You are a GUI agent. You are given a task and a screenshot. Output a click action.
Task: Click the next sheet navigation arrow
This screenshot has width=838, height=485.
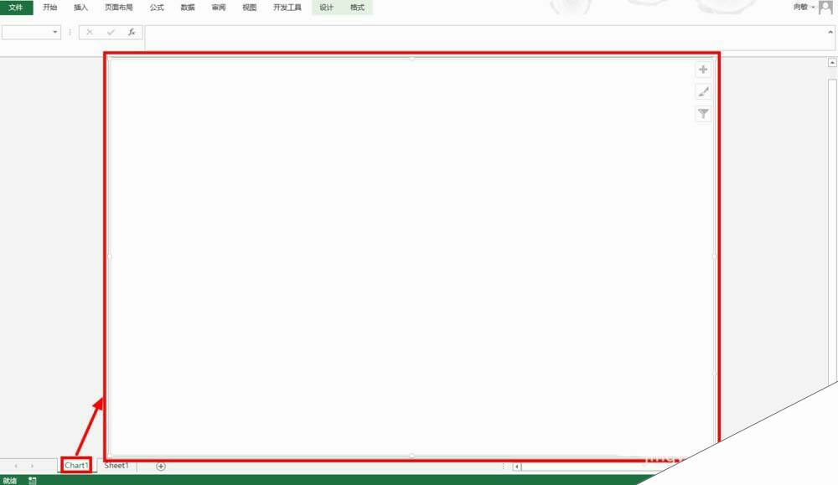point(31,466)
